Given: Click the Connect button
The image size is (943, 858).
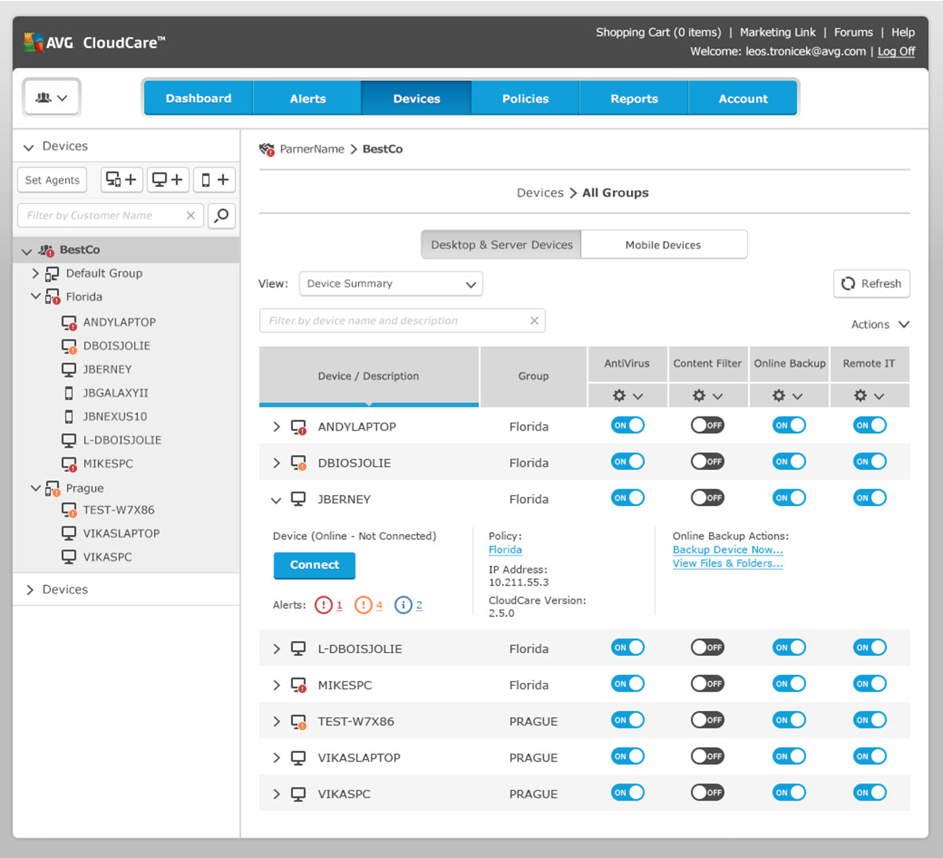Looking at the screenshot, I should [314, 565].
